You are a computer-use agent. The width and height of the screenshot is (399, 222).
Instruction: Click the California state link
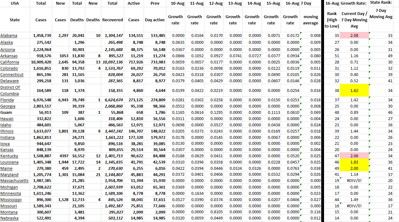tap(10, 62)
